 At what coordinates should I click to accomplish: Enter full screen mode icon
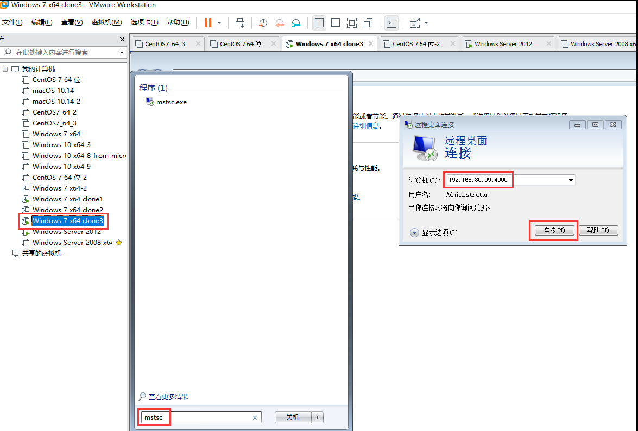click(x=352, y=23)
